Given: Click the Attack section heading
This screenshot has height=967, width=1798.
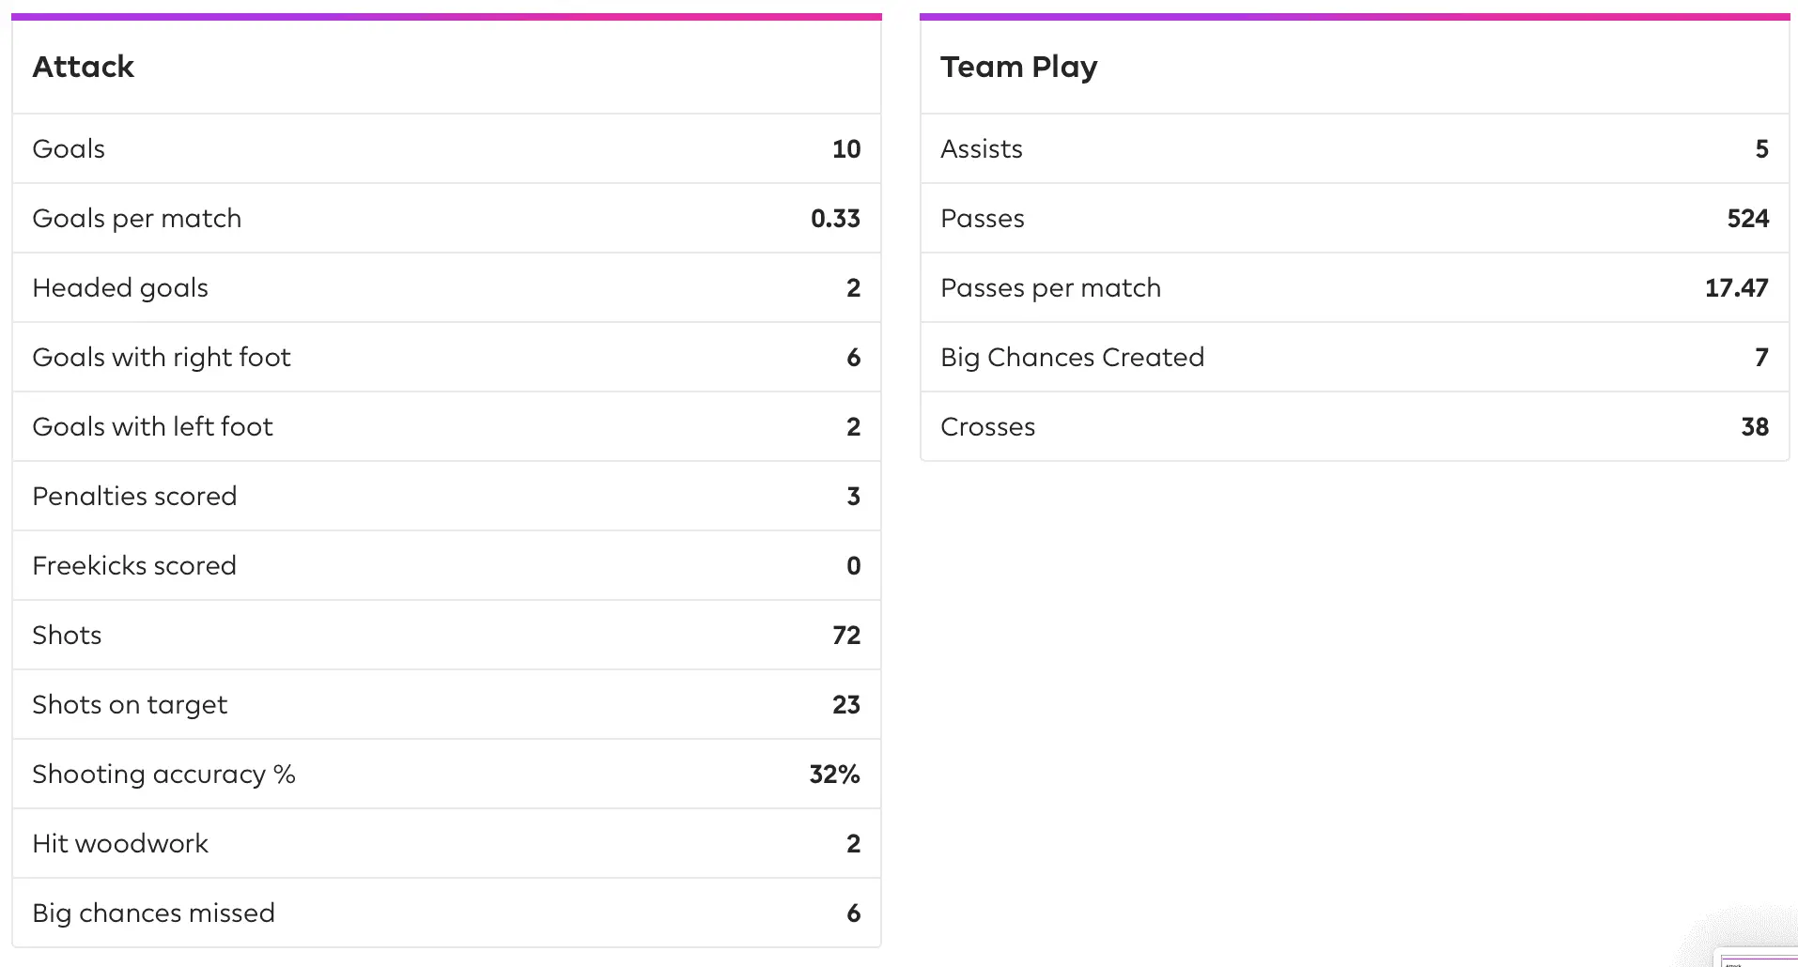Looking at the screenshot, I should click(84, 67).
